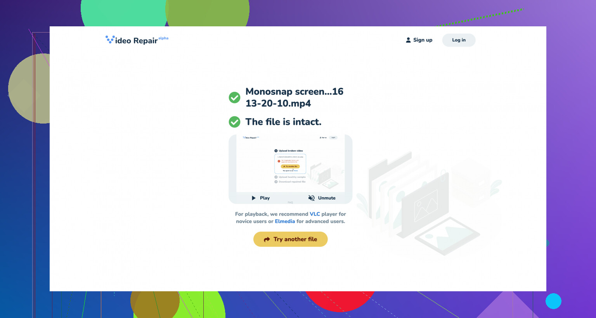Screen dimensions: 596x318
Task: Click the alpha superscript badge beside the logo
Action: [x=163, y=38]
